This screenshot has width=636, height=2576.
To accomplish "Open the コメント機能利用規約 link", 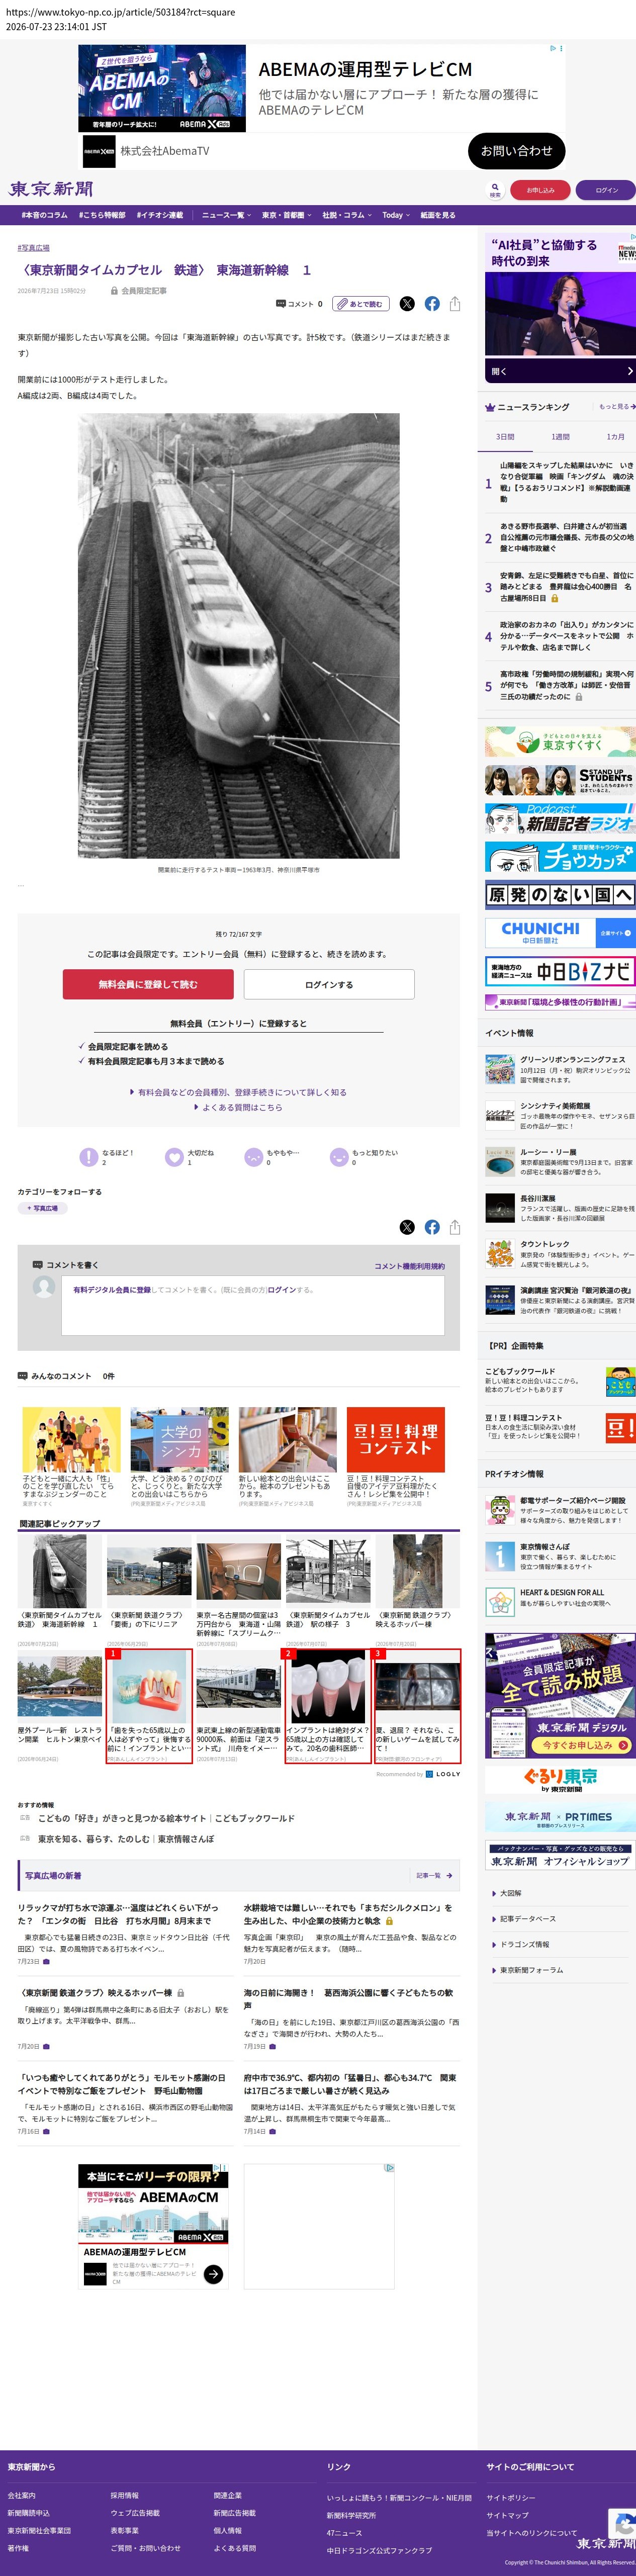I will [409, 1266].
